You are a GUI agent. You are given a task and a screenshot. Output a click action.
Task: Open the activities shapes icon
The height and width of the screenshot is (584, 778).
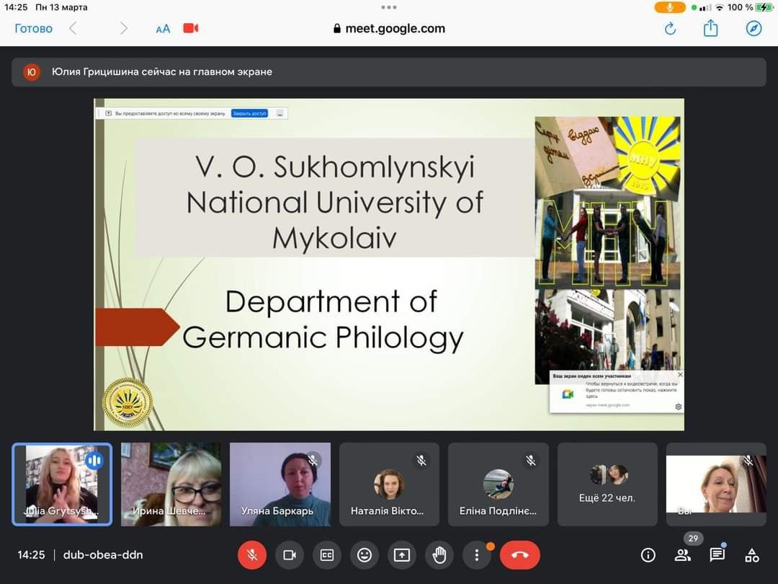(x=752, y=555)
